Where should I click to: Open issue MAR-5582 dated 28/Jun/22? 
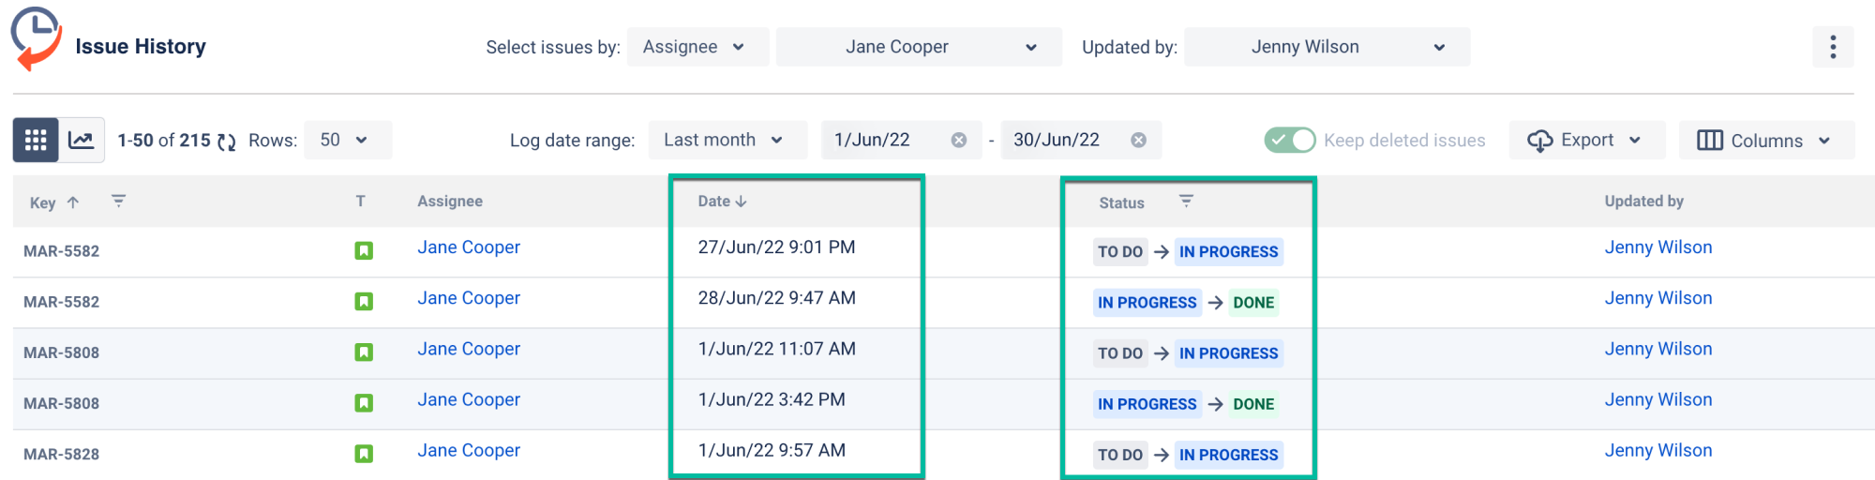pyautogui.click(x=61, y=301)
